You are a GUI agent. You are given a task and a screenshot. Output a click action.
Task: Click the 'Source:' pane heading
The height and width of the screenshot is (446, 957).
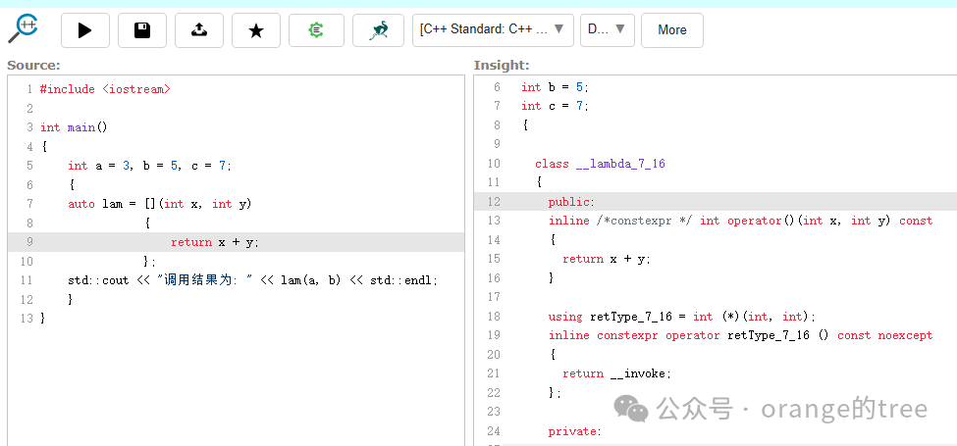[x=33, y=66]
